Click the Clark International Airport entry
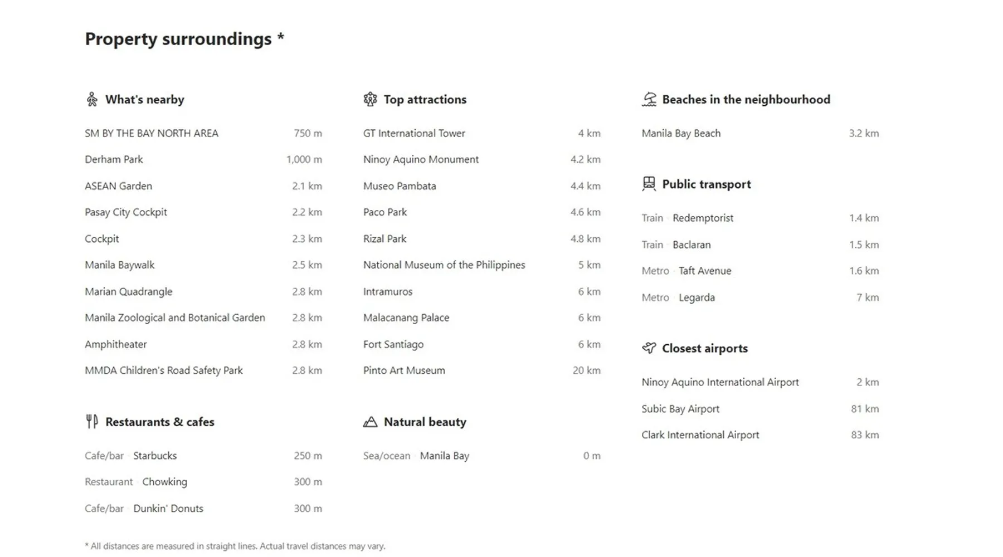 pos(700,435)
